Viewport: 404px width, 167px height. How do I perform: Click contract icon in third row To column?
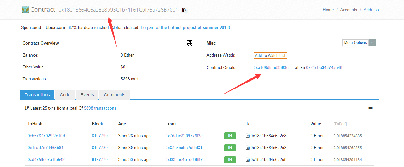coord(248,160)
